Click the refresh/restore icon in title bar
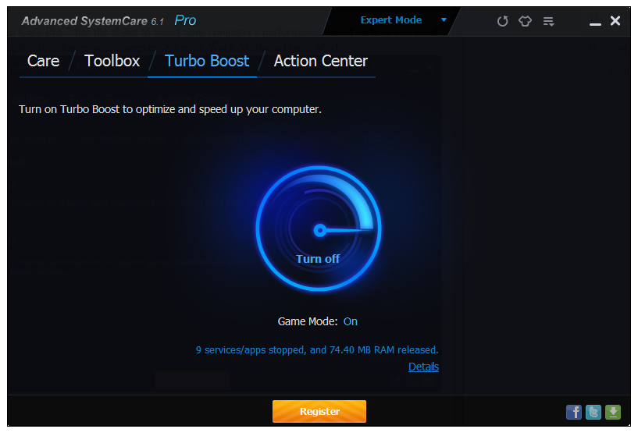This screenshot has height=436, width=638. 502,21
